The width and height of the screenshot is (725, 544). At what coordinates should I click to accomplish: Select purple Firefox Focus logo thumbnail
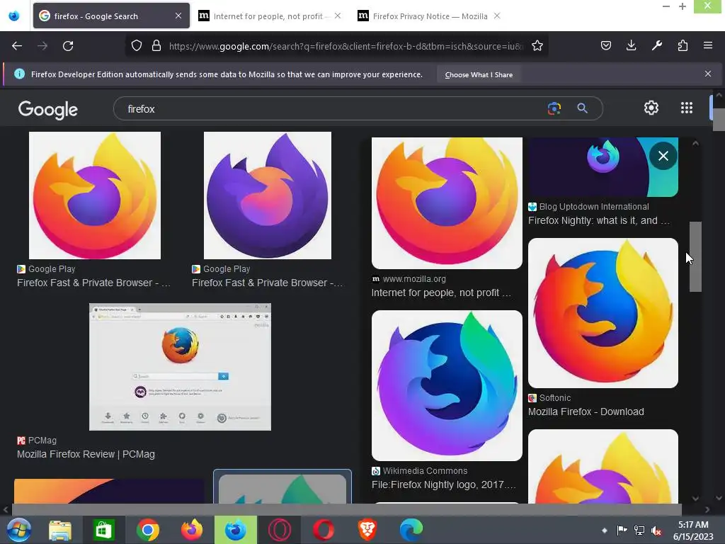(x=267, y=195)
